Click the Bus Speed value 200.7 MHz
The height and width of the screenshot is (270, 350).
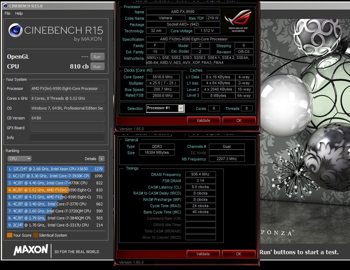click(163, 89)
